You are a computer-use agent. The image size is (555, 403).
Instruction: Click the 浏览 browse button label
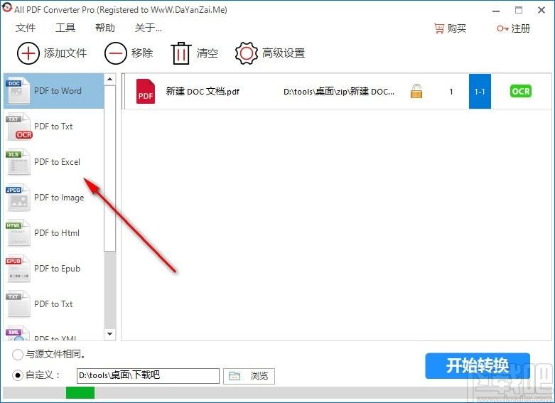pos(259,376)
